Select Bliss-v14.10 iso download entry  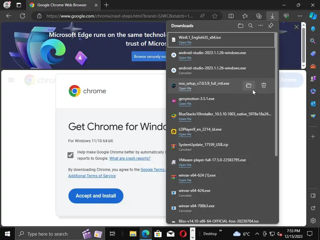[221, 221]
